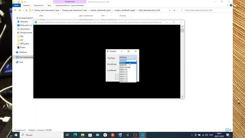Select ESP32-C3 in the dropdown
Screen dimensions: 245x138
click(128, 72)
